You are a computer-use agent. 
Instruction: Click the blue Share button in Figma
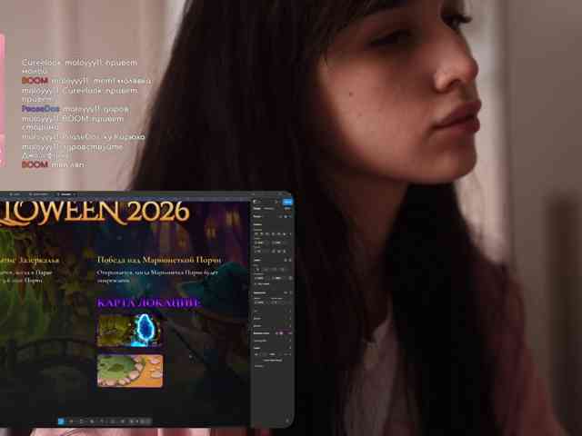[x=287, y=202]
